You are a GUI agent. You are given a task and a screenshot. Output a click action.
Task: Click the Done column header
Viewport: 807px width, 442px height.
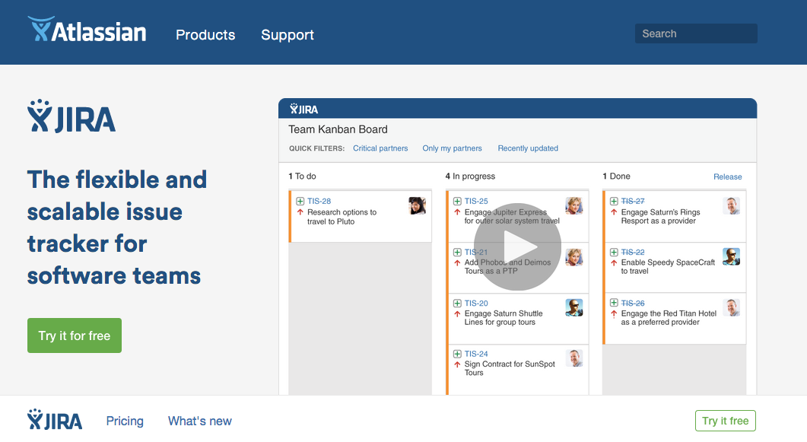[616, 176]
